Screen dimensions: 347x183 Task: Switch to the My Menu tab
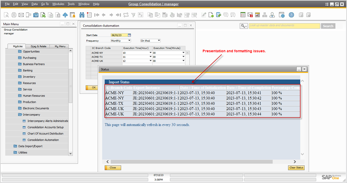(59, 46)
